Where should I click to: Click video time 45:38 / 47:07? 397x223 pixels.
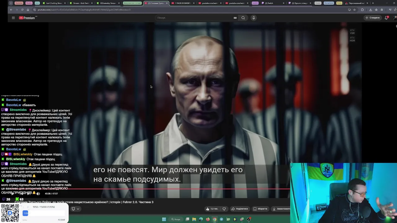coord(51,194)
